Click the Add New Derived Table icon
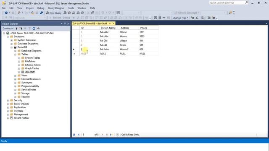This screenshot has height=151, width=269. [x=213, y=18]
